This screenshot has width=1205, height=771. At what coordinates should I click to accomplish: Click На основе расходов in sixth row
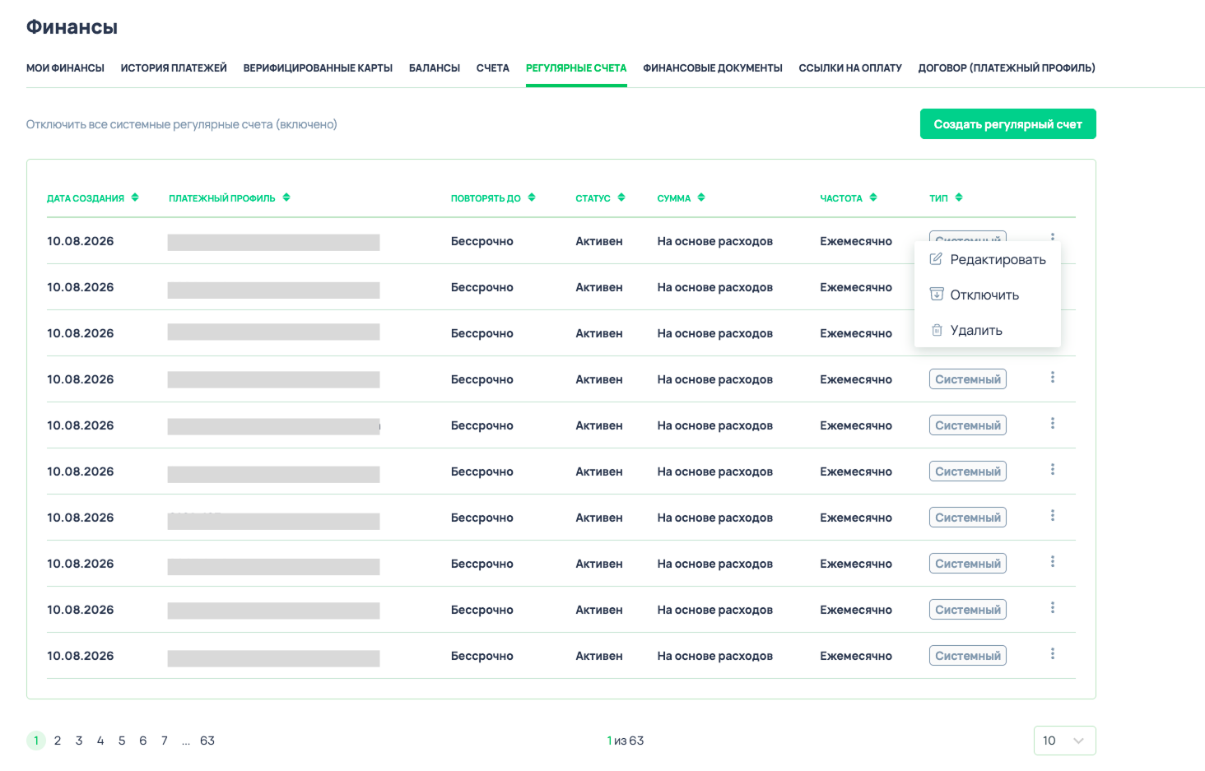click(715, 471)
